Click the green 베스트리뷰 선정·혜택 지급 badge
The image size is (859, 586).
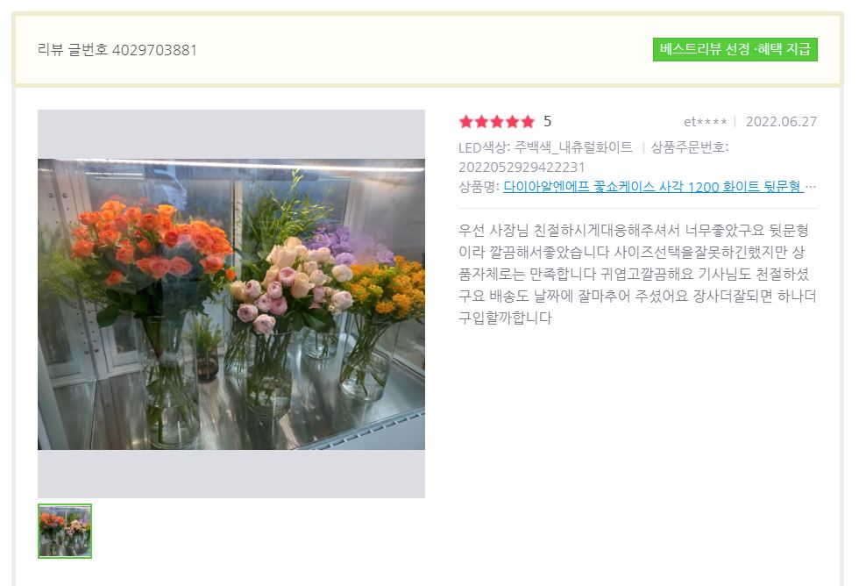[x=735, y=49]
